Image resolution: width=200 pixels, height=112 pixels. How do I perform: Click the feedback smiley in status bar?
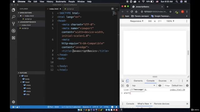point(112,107)
